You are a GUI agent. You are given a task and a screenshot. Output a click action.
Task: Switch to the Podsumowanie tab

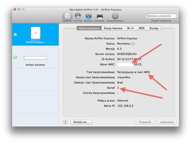[89, 28]
